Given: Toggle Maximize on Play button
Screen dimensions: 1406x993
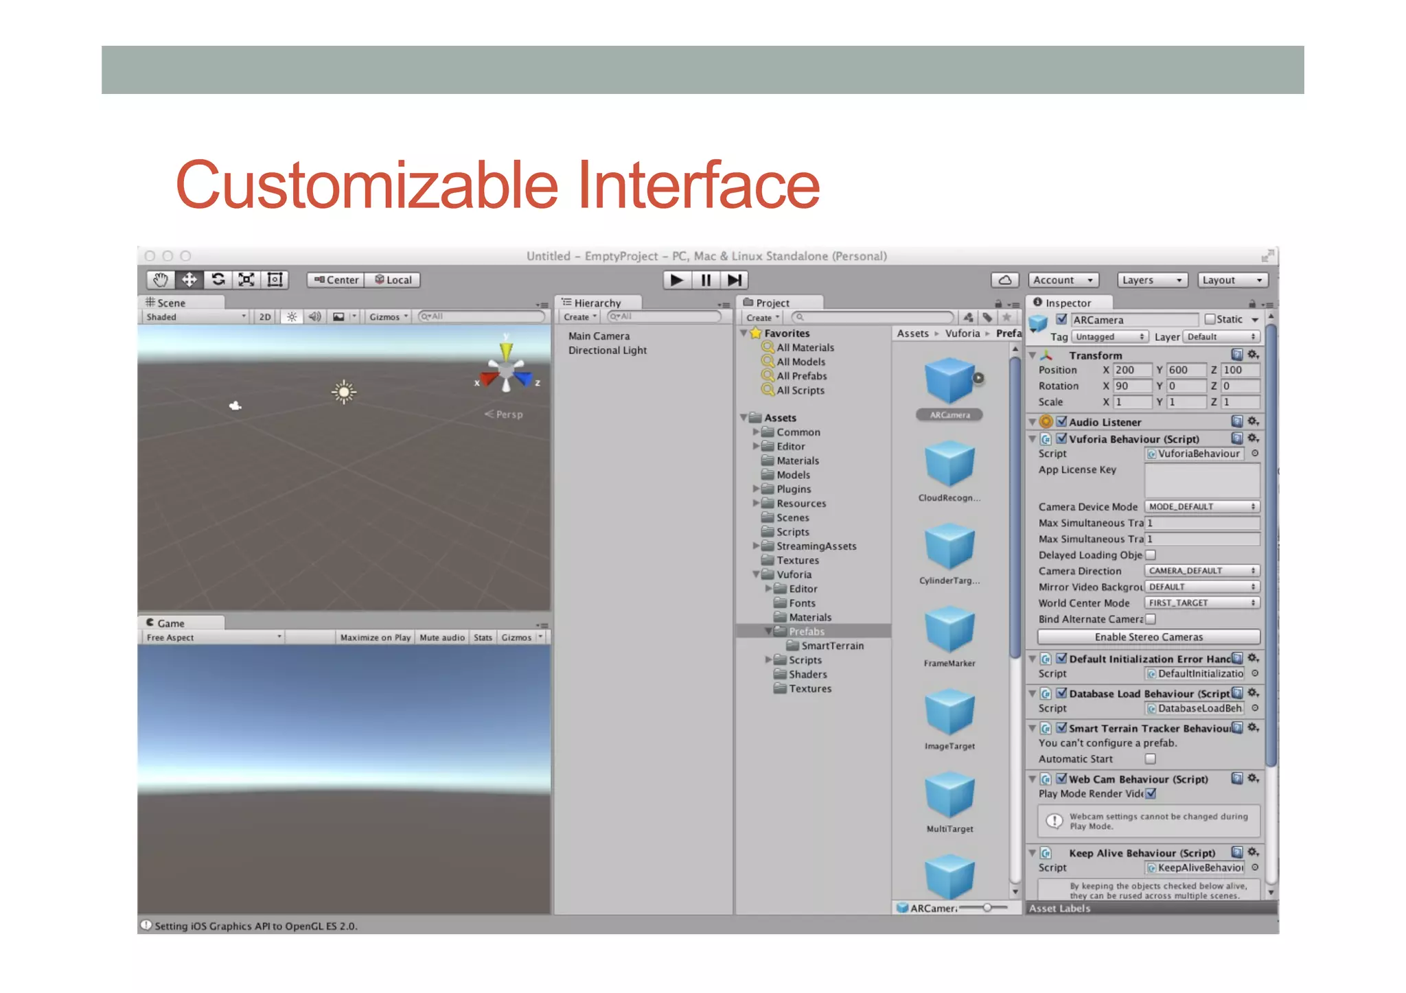Looking at the screenshot, I should click(375, 638).
